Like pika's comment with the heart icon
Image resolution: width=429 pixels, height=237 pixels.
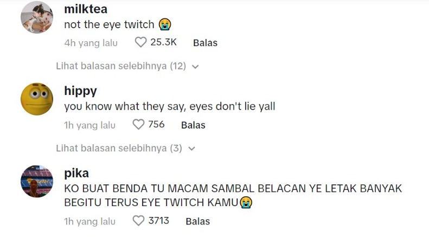pyautogui.click(x=139, y=221)
